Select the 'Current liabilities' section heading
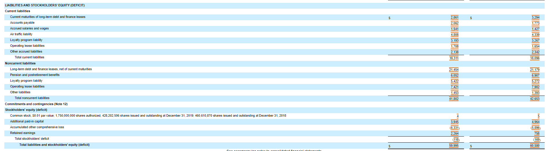The width and height of the screenshot is (547, 151). tap(17, 11)
